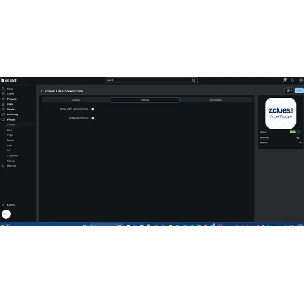
Task: Open Orders in the sidebar
Action: point(11,94)
